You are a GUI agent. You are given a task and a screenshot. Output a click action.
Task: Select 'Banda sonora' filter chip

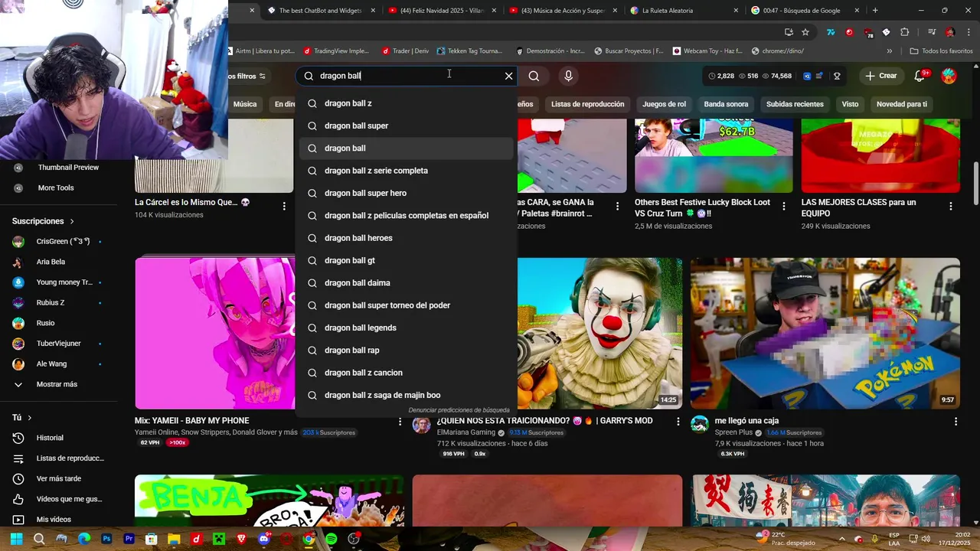[x=726, y=104]
